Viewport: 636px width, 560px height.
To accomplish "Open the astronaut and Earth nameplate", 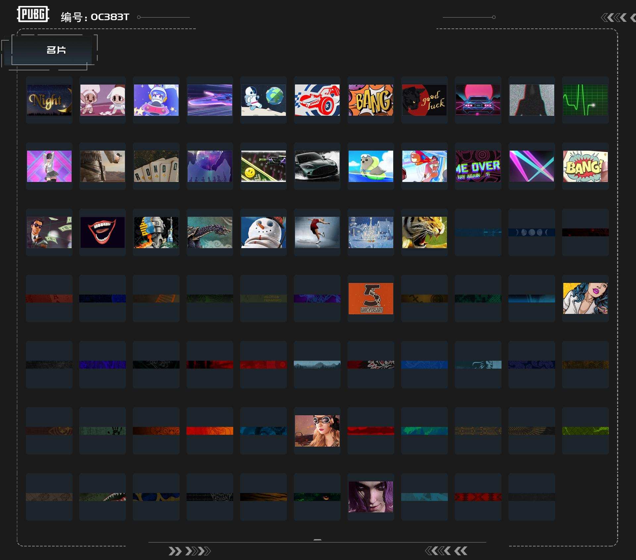I will pyautogui.click(x=264, y=100).
